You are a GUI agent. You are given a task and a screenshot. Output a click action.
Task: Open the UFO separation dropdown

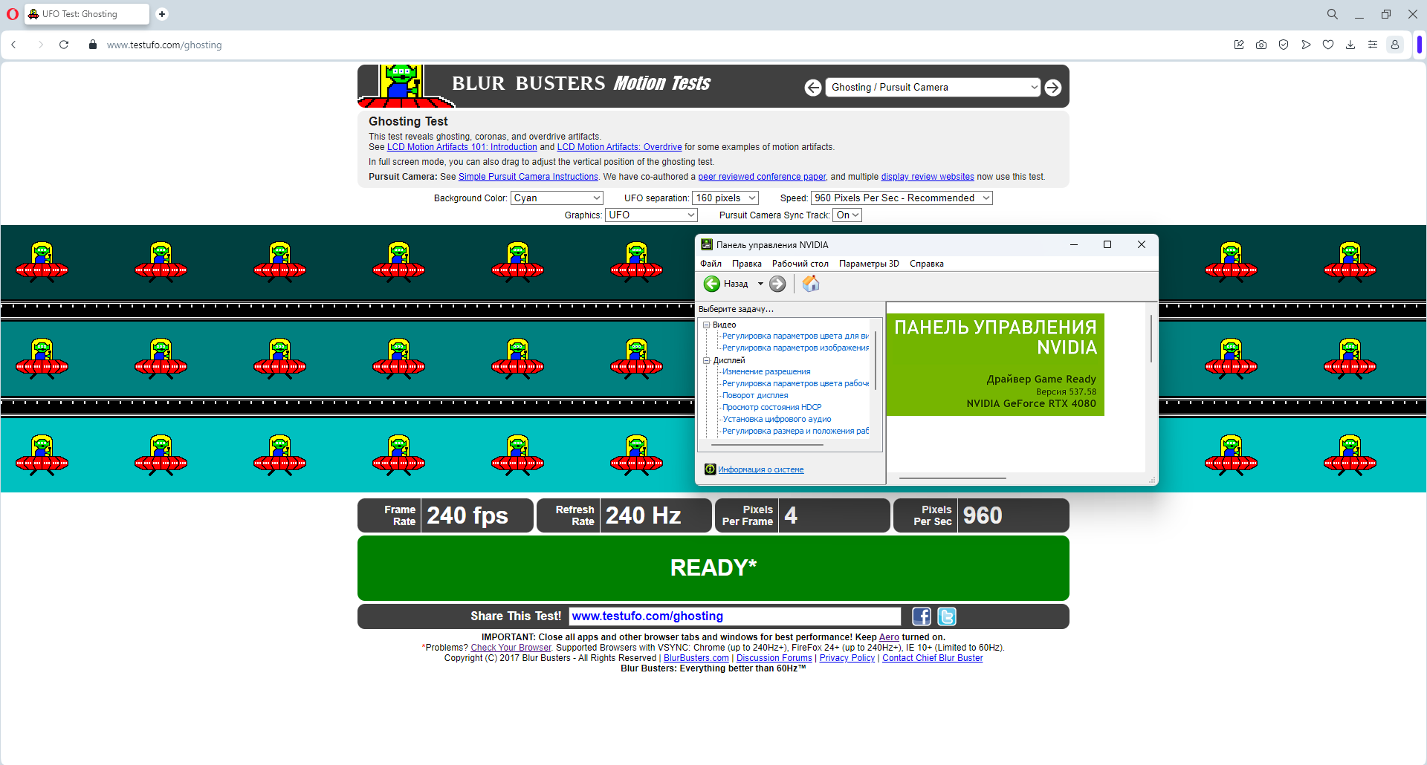(725, 198)
